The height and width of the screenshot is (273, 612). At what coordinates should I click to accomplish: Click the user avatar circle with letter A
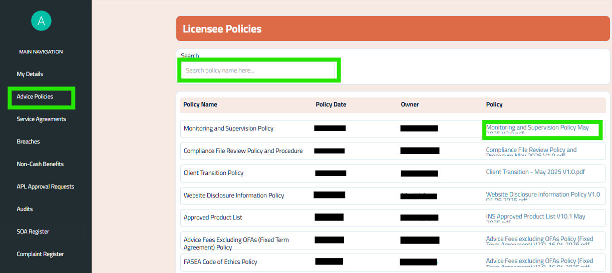[x=41, y=20]
